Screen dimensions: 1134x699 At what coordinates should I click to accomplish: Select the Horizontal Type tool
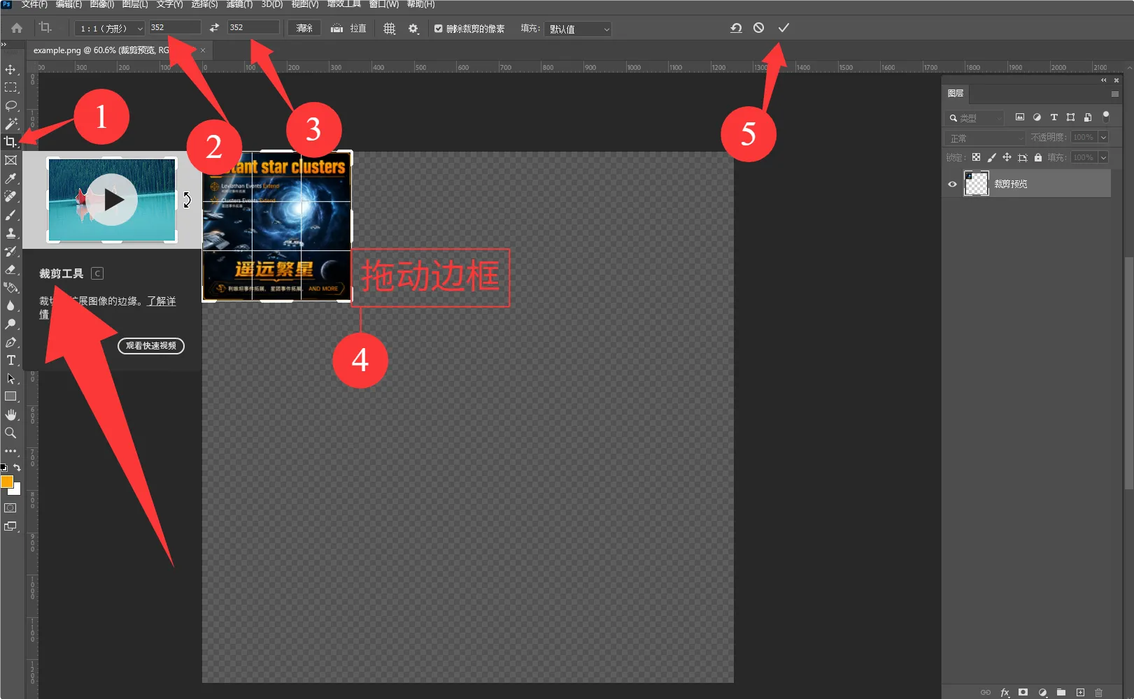[x=10, y=361]
